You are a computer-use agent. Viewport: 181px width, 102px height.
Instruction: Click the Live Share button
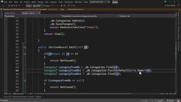point(170,6)
